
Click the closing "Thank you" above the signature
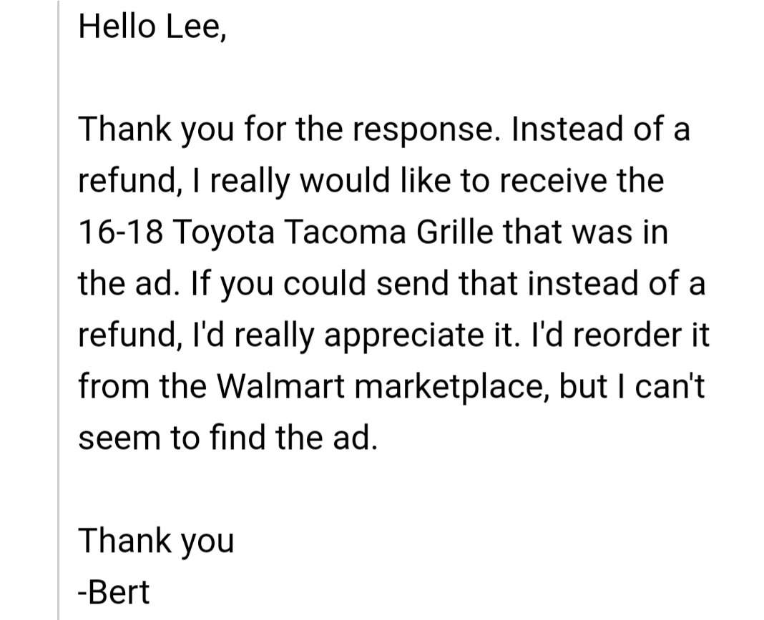click(x=157, y=541)
